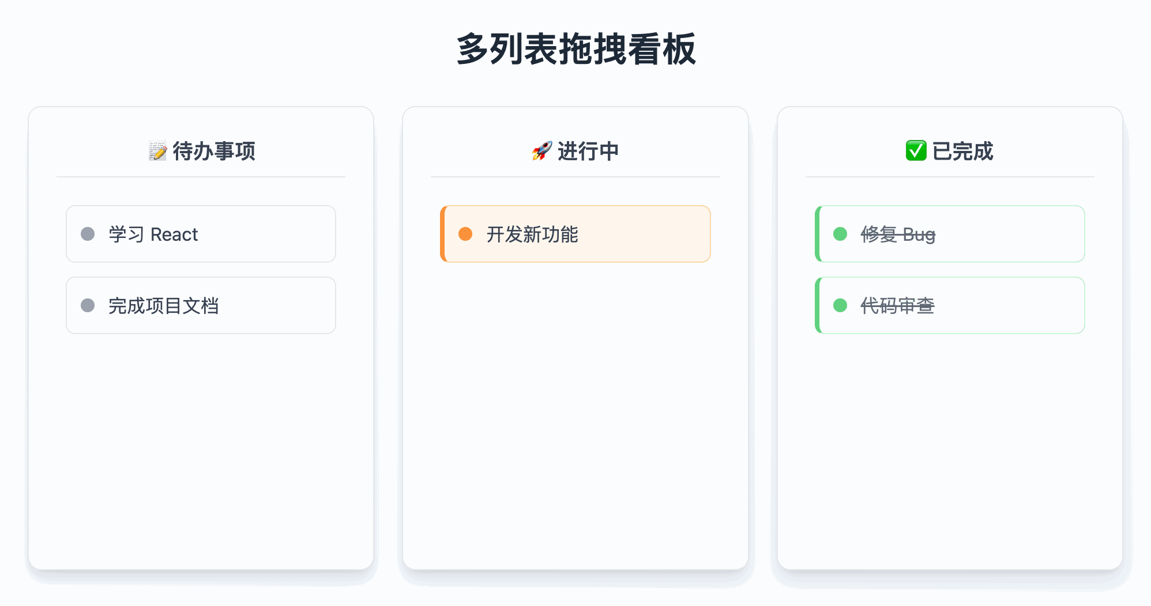Select the 学习 React task card
1151x606 pixels.
tap(201, 234)
